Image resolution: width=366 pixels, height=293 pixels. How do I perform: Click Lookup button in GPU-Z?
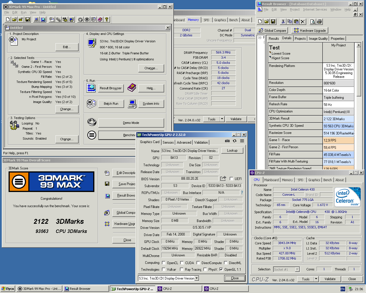[232, 151]
